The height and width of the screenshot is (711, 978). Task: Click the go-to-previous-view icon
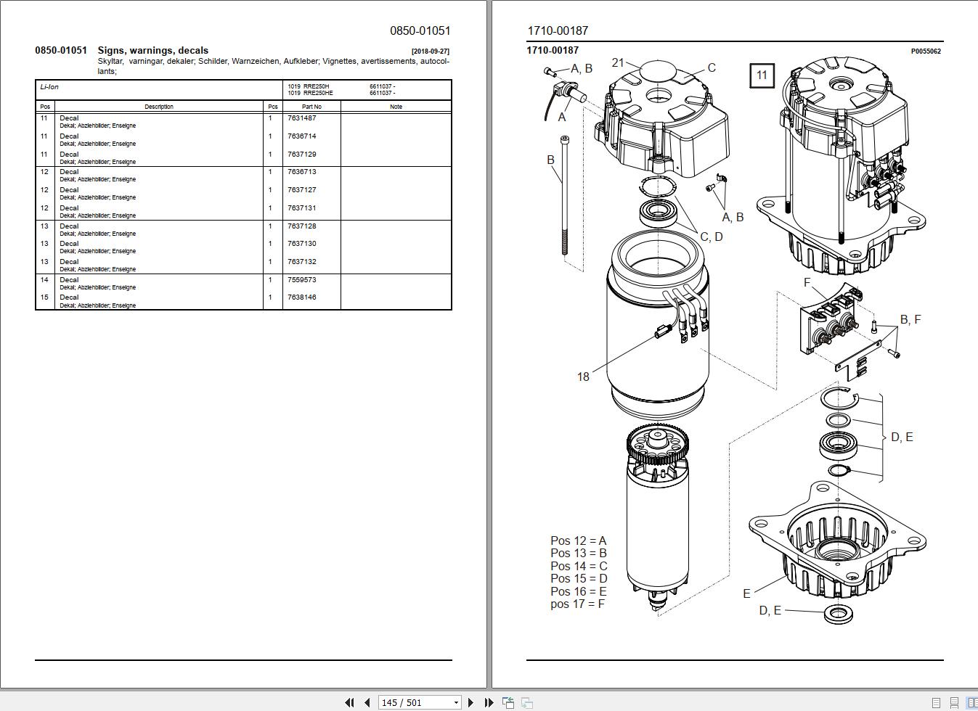tap(508, 702)
